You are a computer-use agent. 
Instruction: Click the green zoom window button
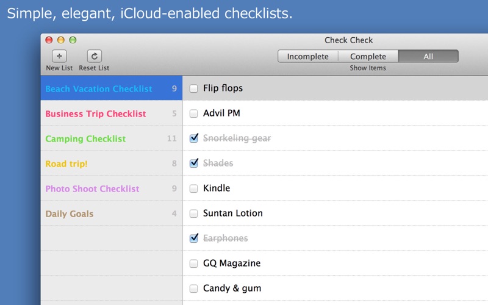[x=73, y=40]
